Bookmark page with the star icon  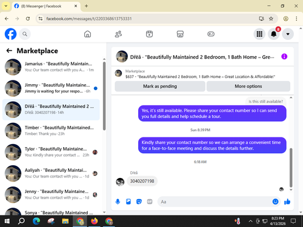[x=271, y=19]
